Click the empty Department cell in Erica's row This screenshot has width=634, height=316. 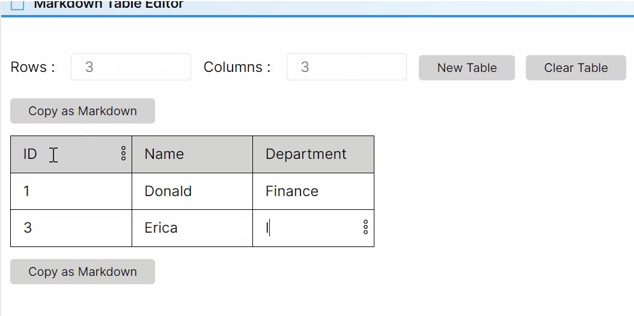coord(306,228)
